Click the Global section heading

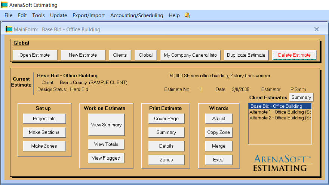21,43
